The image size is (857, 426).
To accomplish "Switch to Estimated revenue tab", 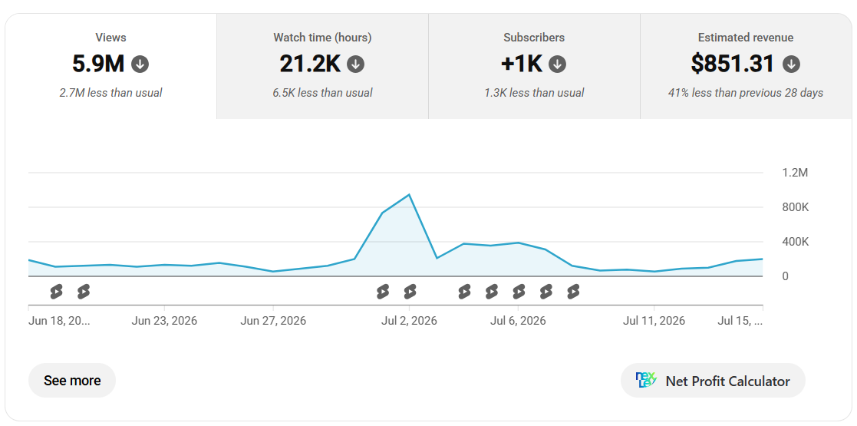I will click(746, 66).
